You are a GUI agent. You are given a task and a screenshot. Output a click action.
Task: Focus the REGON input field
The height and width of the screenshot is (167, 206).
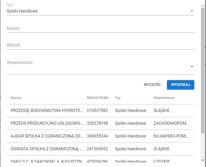tap(100, 45)
